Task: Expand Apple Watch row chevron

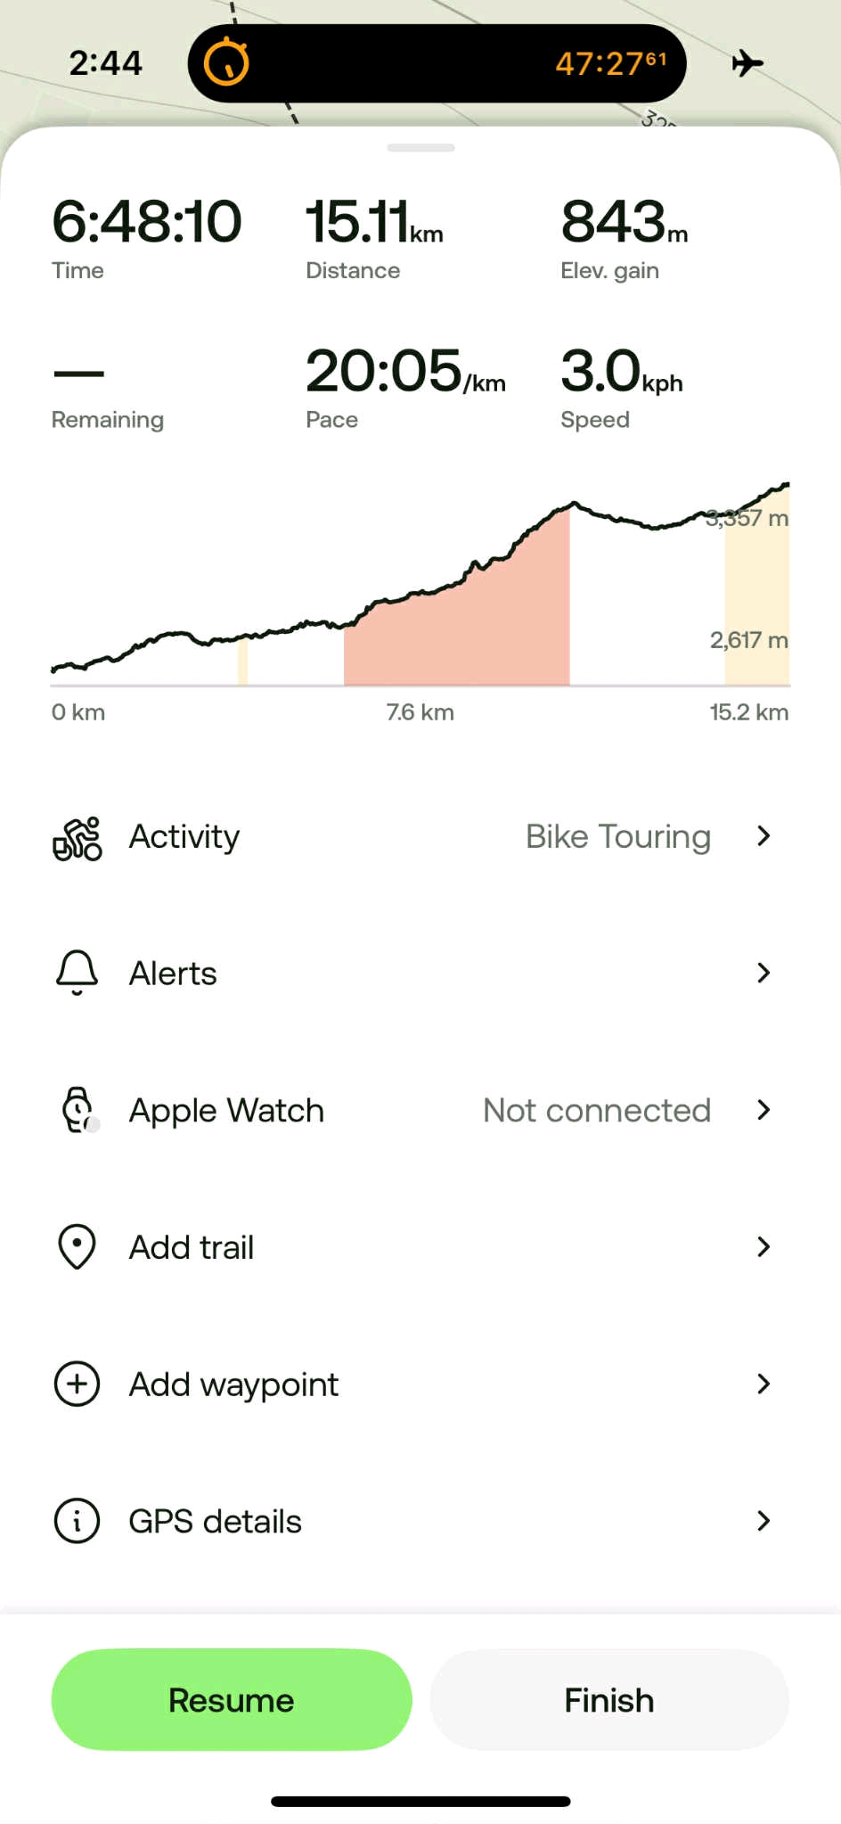Action: pos(763,1110)
